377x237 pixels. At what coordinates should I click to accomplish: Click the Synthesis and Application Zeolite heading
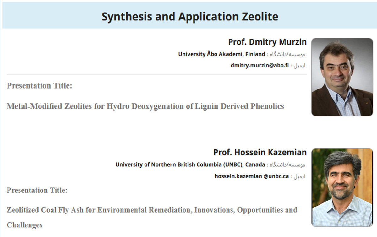190,17
